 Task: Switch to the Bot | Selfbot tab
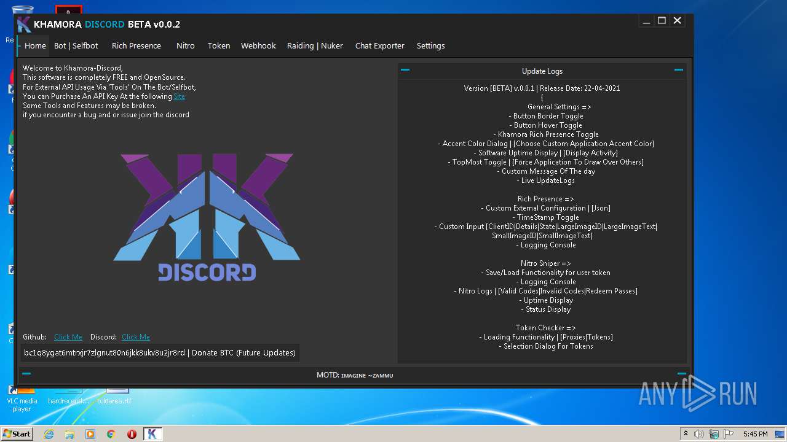click(76, 46)
